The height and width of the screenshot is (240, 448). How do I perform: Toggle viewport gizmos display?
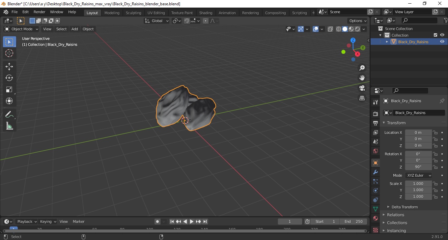tap(301, 29)
